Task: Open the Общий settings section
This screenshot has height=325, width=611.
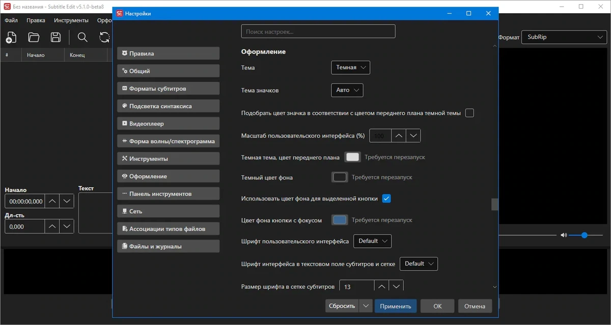Action: [x=169, y=71]
